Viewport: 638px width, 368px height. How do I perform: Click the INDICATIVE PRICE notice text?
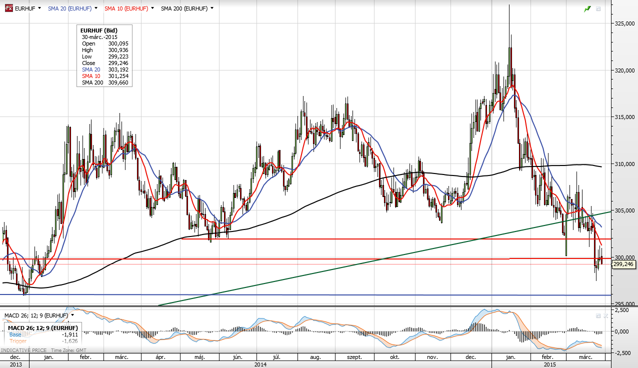coord(23,350)
